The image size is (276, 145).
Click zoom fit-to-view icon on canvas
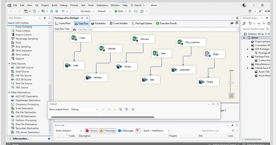(x=231, y=96)
